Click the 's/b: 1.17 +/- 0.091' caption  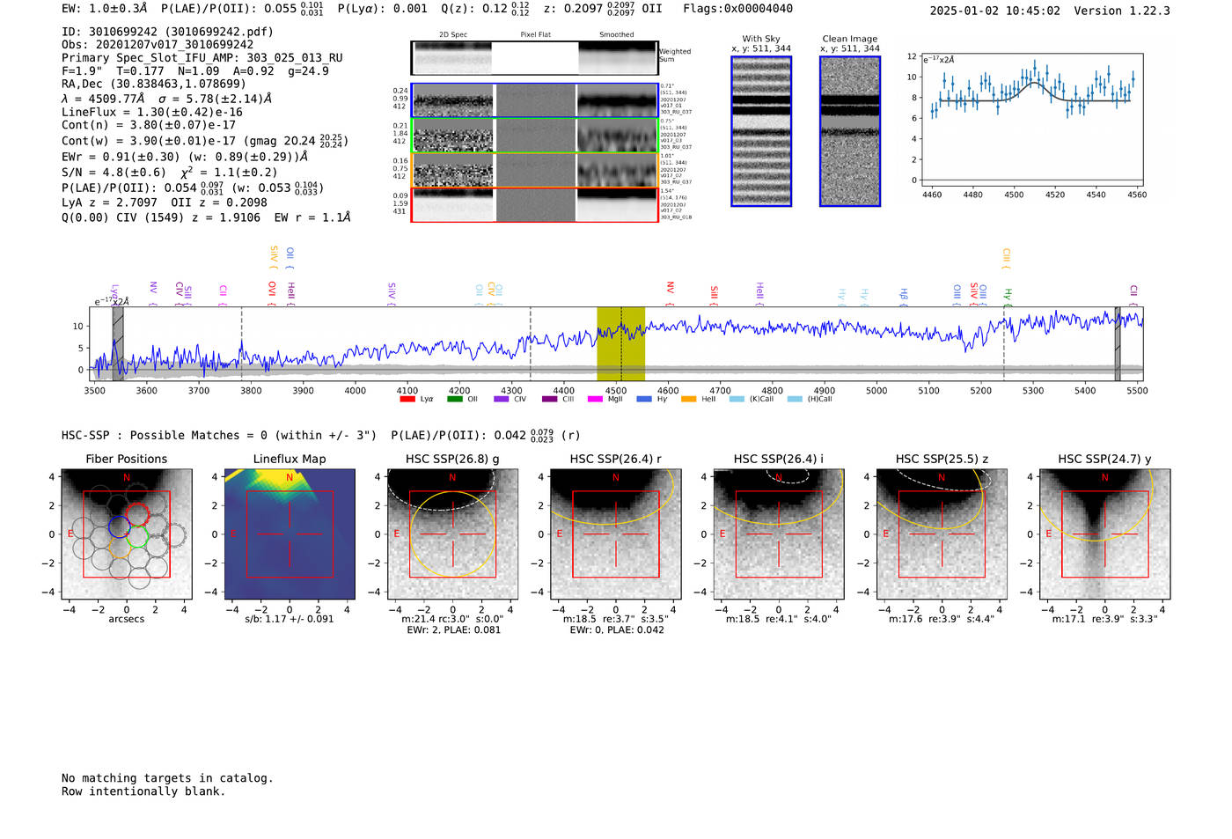(290, 619)
